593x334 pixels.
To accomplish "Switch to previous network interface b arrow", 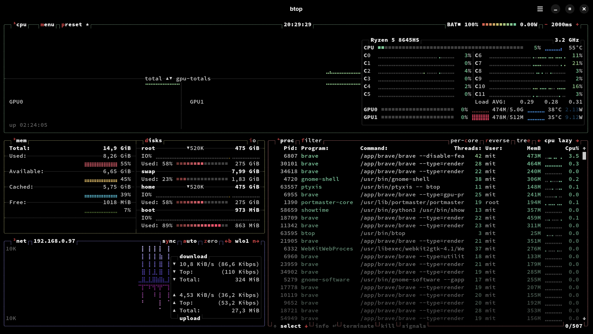I will point(228,241).
